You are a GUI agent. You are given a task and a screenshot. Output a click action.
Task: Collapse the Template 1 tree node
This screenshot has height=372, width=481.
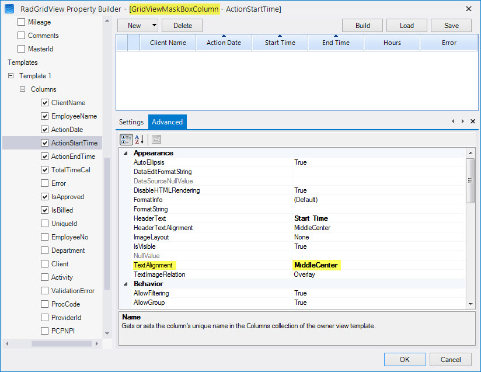(x=11, y=75)
